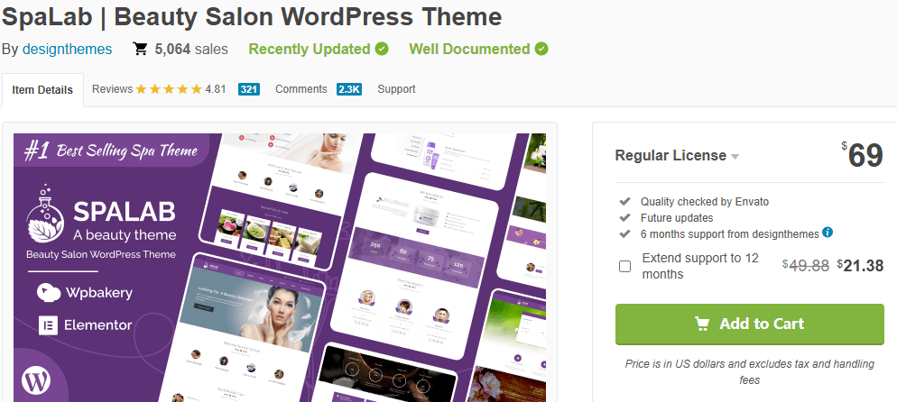Click the SpaLab theme preview image
Screen dimensions: 897x402
tap(280, 268)
